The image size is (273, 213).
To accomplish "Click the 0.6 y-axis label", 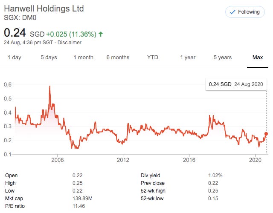I will tap(8, 85).
